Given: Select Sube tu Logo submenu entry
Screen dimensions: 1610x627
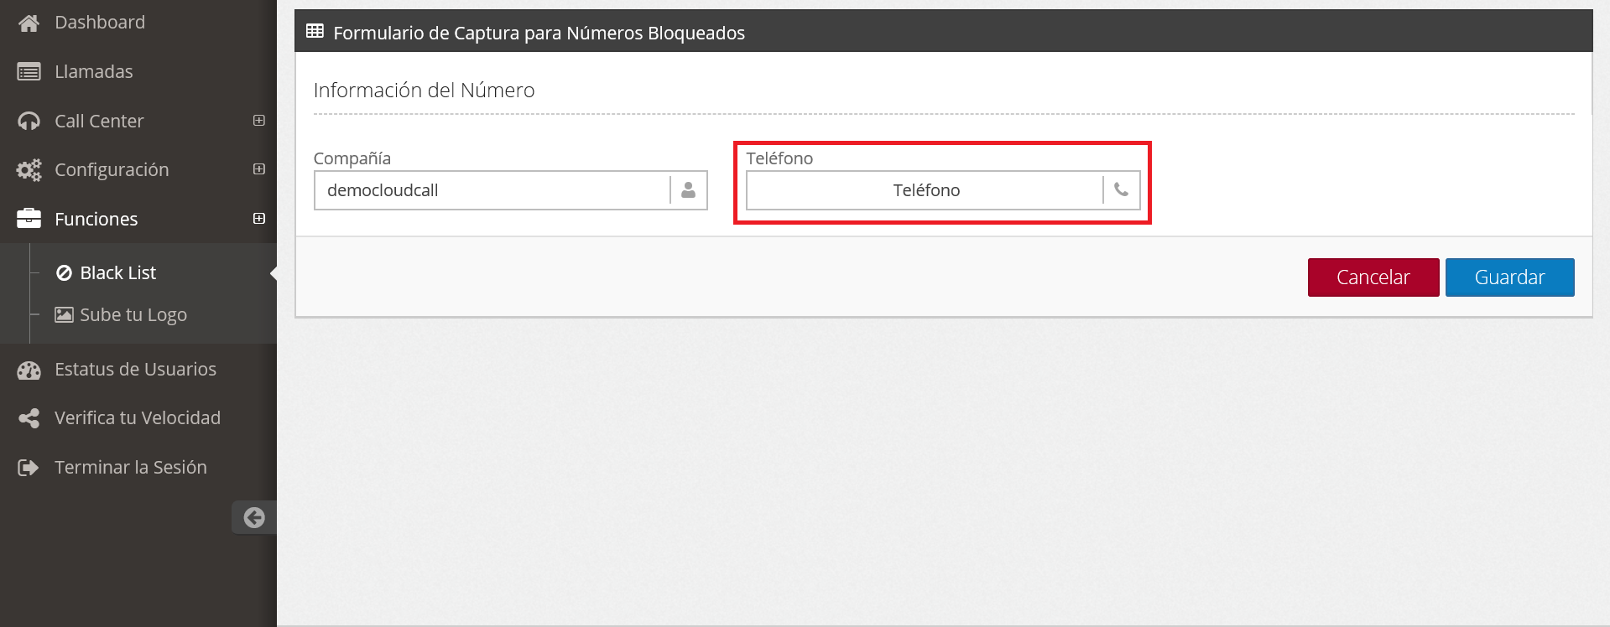Looking at the screenshot, I should (133, 314).
